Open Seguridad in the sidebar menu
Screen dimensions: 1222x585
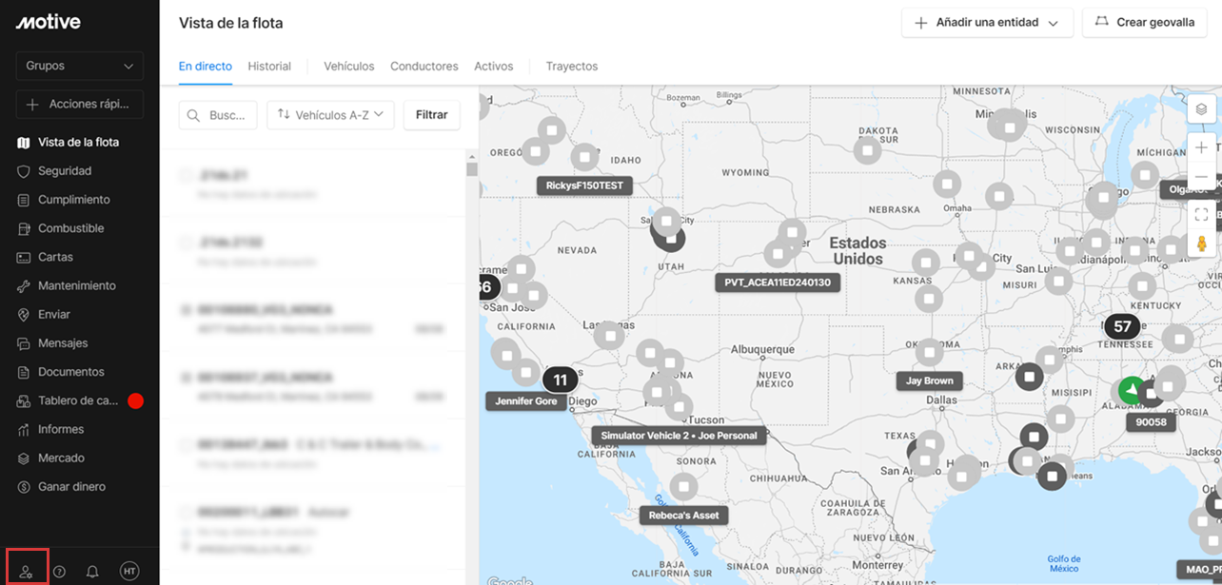click(65, 171)
